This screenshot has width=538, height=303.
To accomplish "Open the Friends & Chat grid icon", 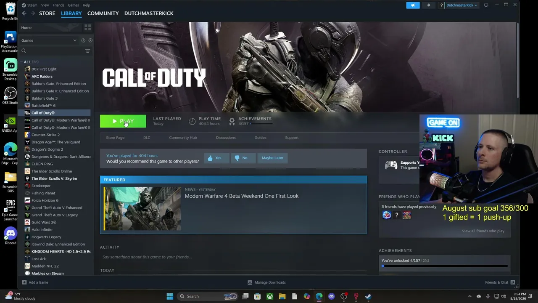I will pyautogui.click(x=513, y=282).
